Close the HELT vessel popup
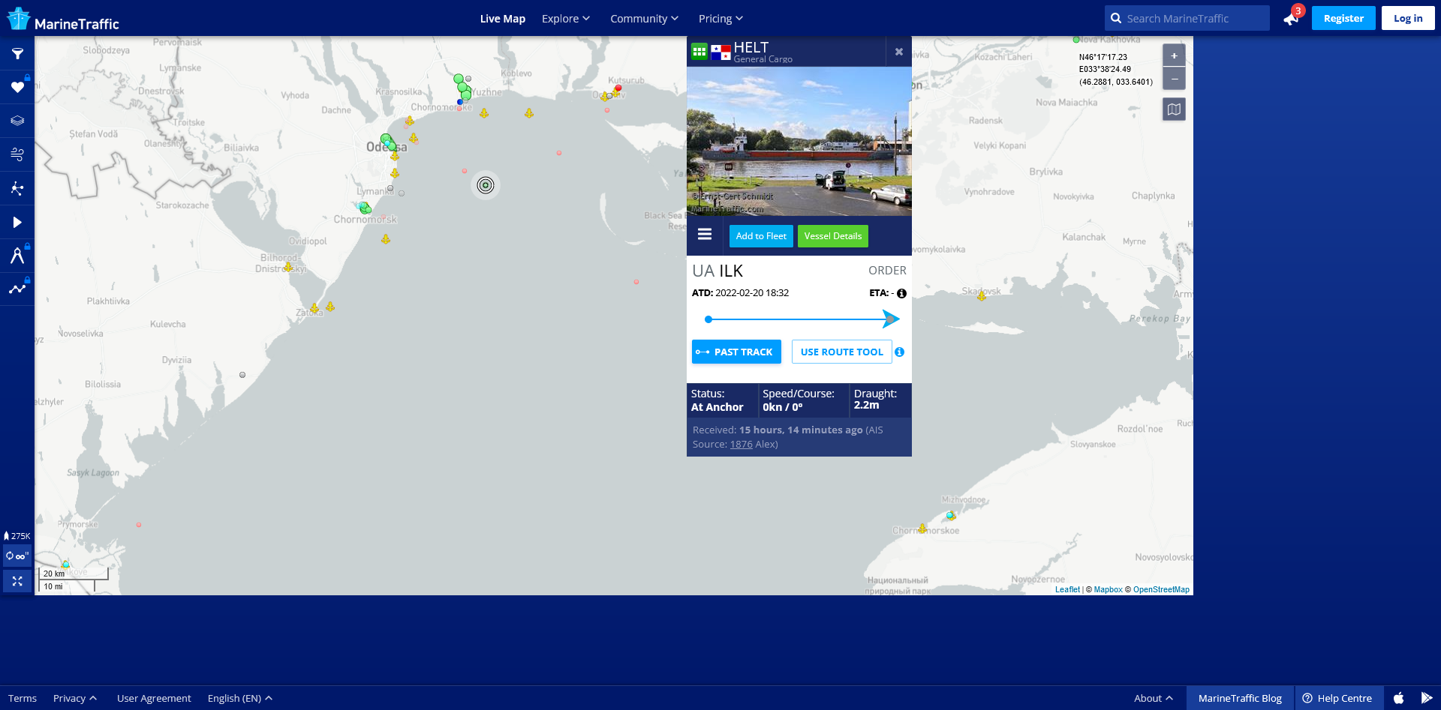 (898, 52)
